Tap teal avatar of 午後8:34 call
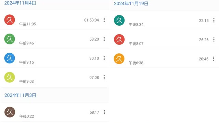Viewport: 219px width, 123px height. click(x=119, y=20)
